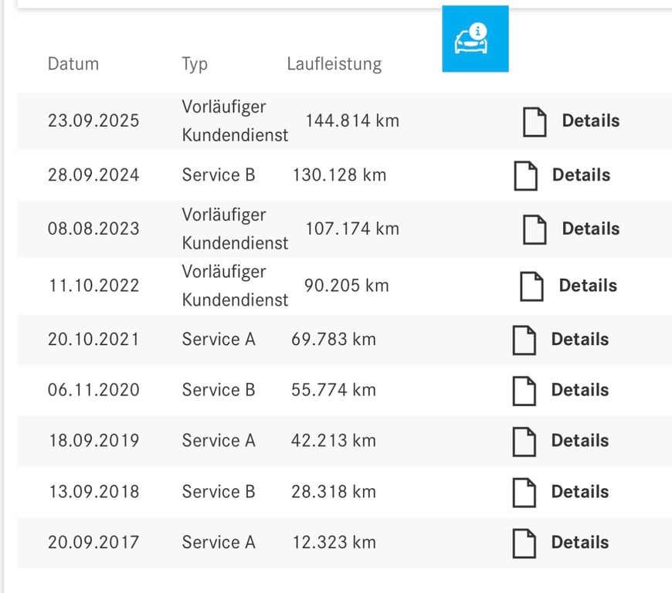Click the Typ column header

point(195,63)
